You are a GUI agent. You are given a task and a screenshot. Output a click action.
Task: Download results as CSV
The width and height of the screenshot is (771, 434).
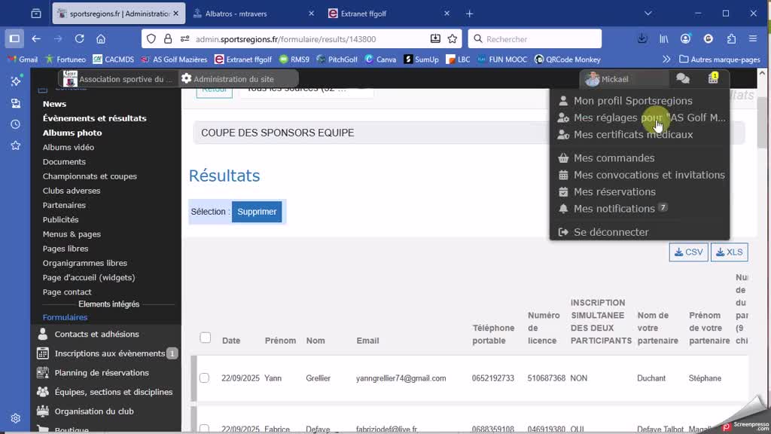pos(688,252)
